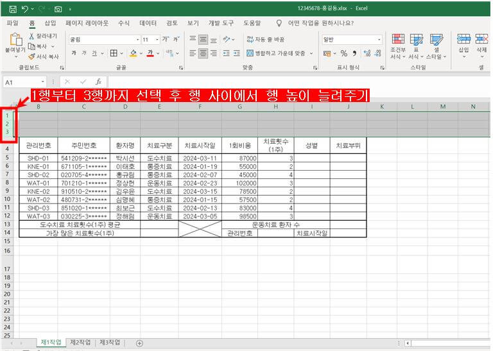Toggle Underline formatting
Image resolution: width=500 pixels, height=351 pixels.
(x=94, y=53)
